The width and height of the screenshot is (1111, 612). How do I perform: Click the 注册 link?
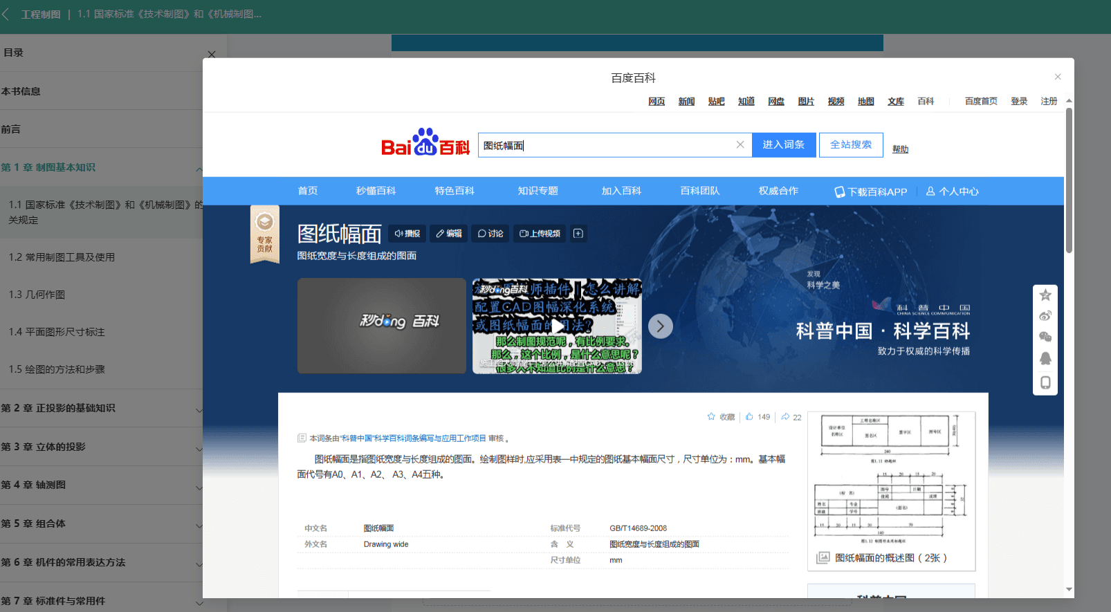coord(1049,102)
